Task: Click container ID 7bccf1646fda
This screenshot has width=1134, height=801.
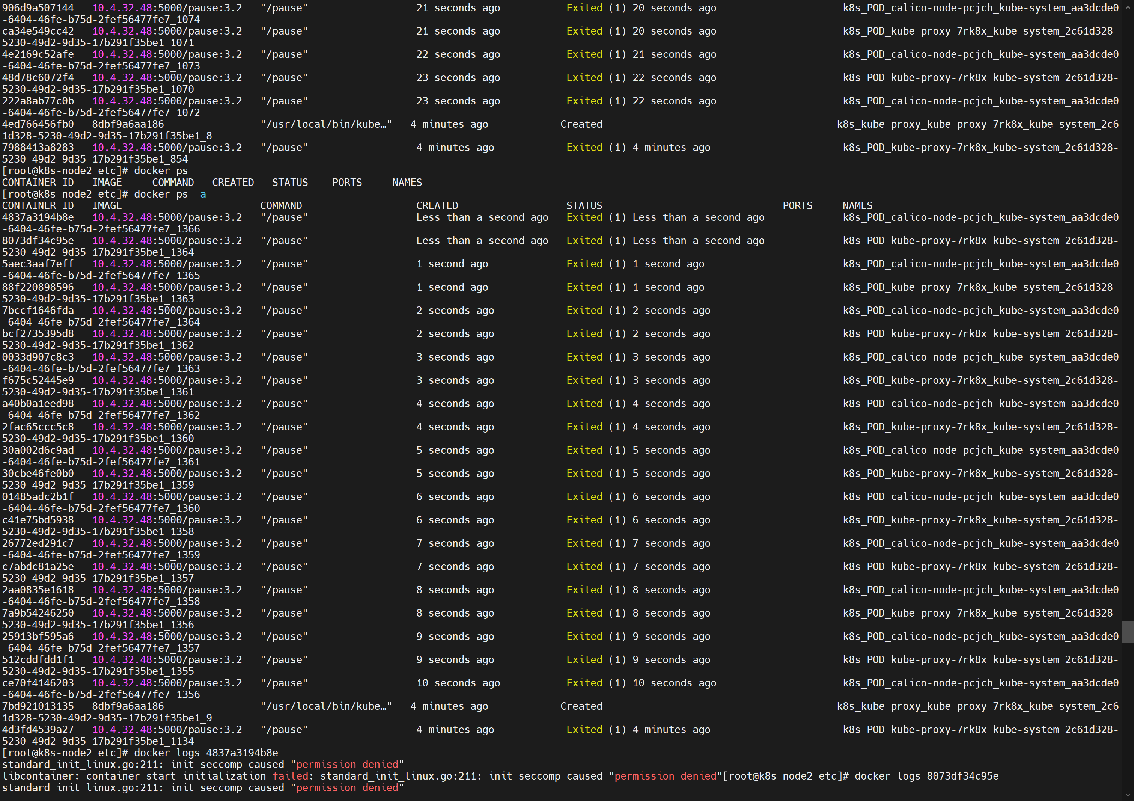Action: (38, 310)
